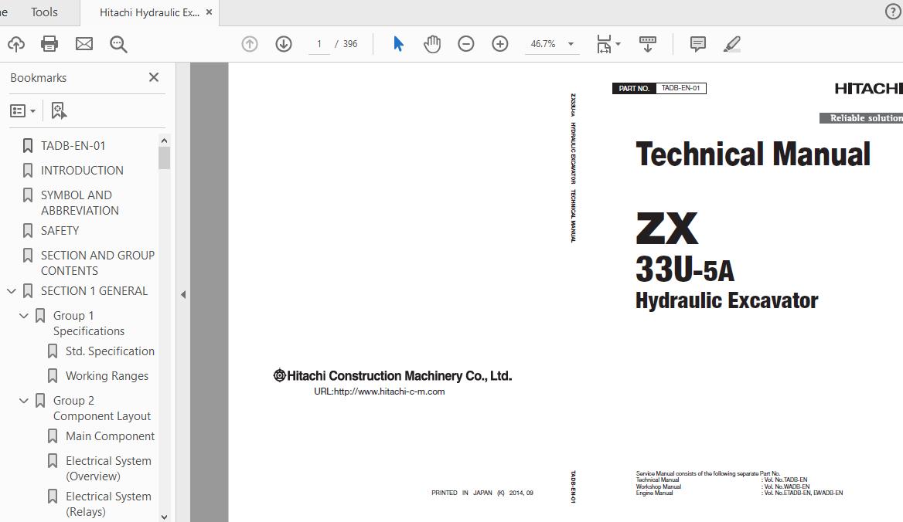Collapse Group 1 Specifications bookmark
Viewport: 903px width, 522px height.
[24, 316]
